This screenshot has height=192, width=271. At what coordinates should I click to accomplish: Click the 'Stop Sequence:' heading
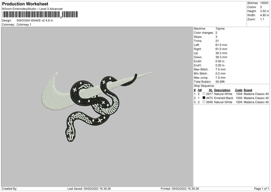pos(204,86)
